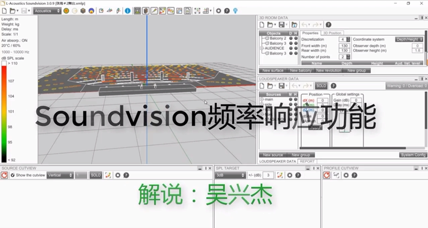Expand the AUDIENCE tree node
This screenshot has width=428, height=228.
262,48
